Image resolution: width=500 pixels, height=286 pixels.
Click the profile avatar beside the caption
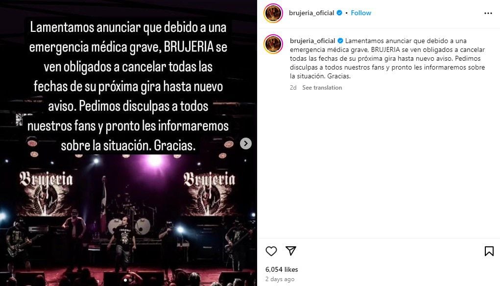click(x=273, y=44)
